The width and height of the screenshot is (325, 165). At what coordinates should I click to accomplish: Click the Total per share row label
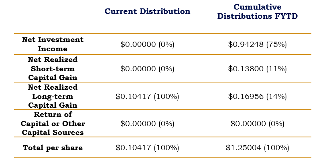point(53,148)
